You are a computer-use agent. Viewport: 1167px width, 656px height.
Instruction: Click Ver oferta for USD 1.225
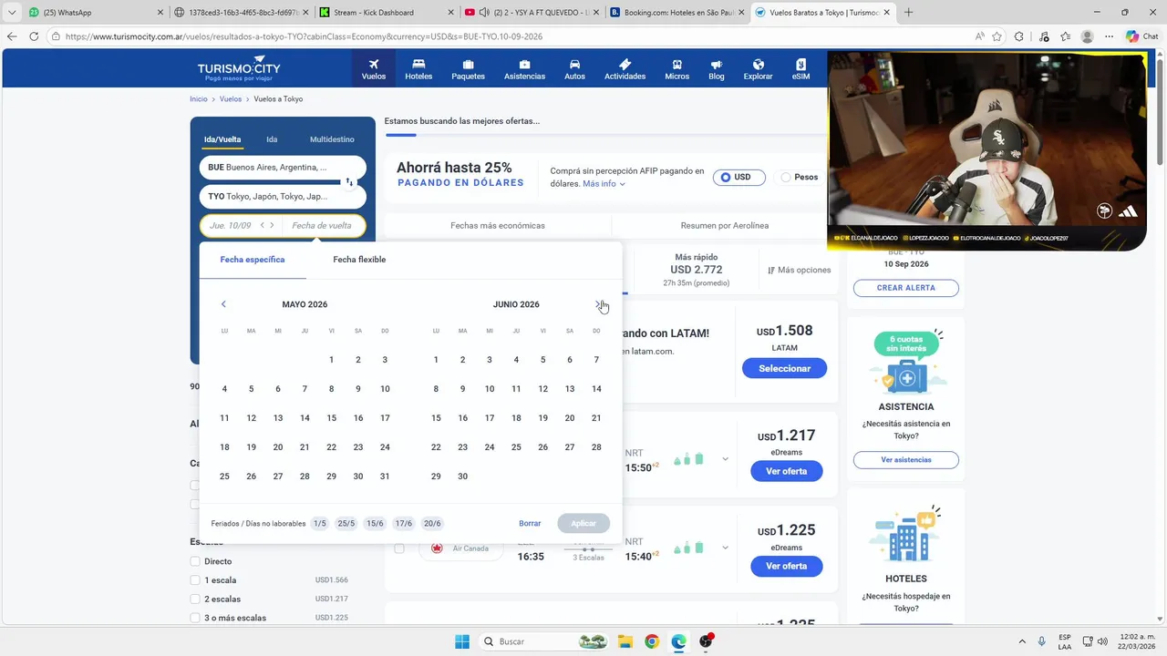(x=786, y=566)
